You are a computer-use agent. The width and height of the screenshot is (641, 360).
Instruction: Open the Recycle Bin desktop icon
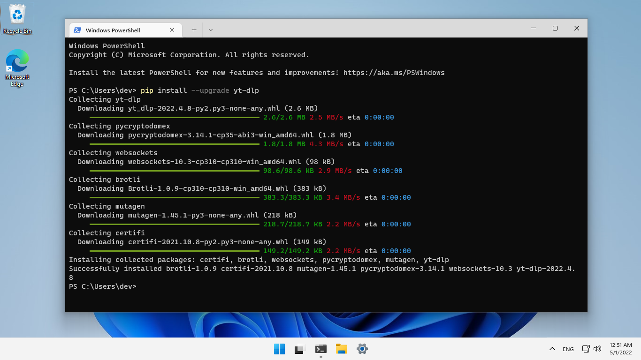(x=17, y=19)
